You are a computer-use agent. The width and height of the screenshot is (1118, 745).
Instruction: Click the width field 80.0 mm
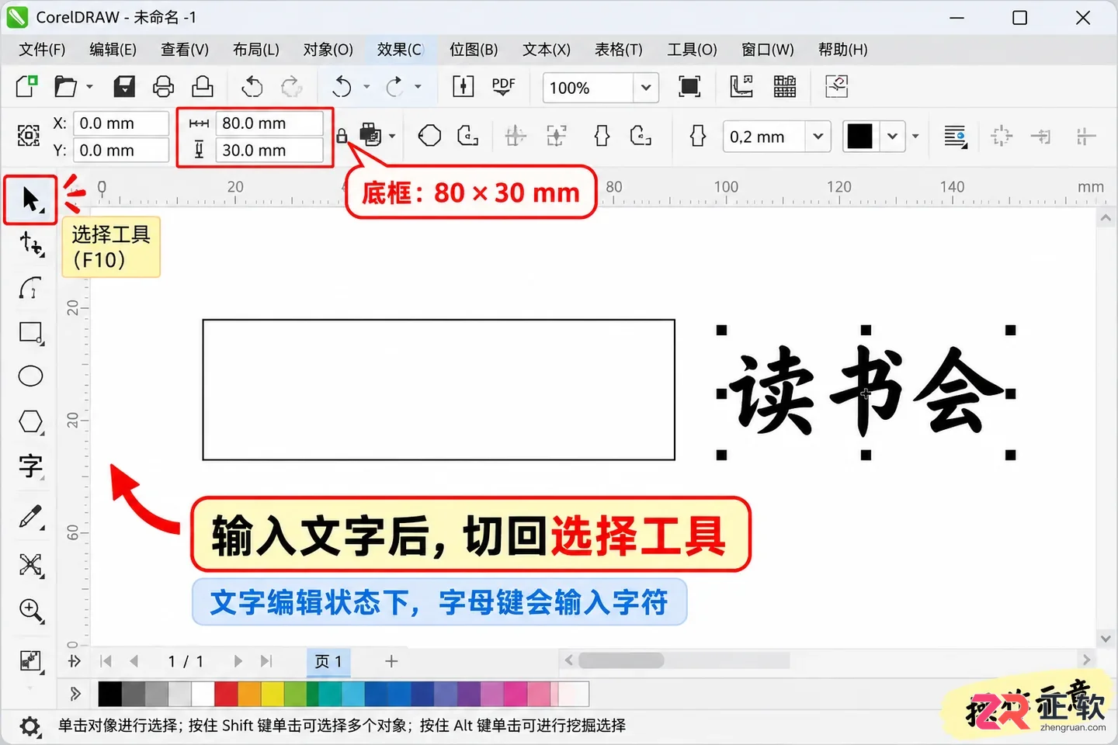pos(269,123)
